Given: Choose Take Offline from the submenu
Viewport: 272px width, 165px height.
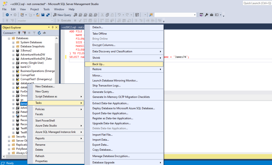Looking at the screenshot, I should [x=124, y=34].
